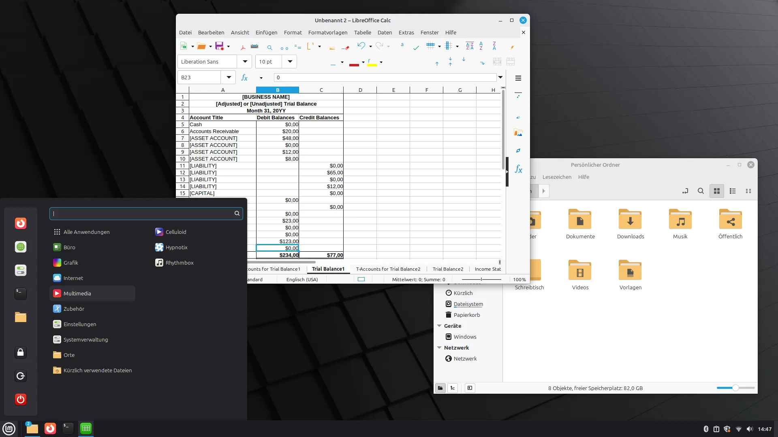Image resolution: width=778 pixels, height=437 pixels.
Task: Hide the file manager sidebar
Action: 470,388
